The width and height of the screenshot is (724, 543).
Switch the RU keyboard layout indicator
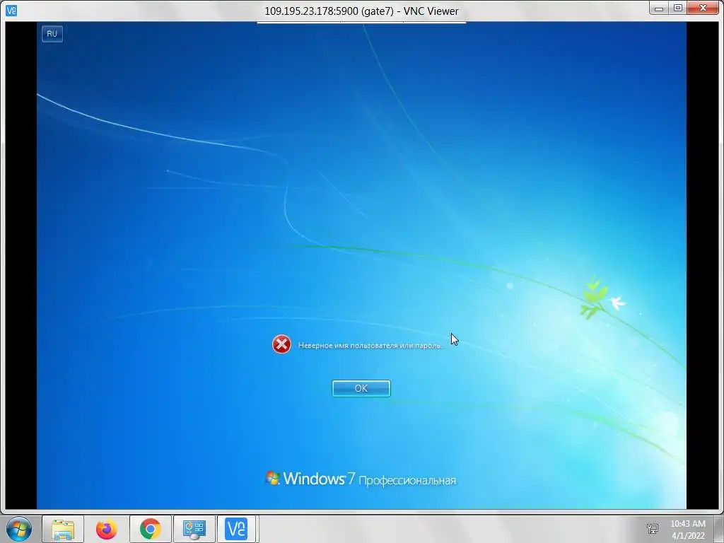point(52,34)
